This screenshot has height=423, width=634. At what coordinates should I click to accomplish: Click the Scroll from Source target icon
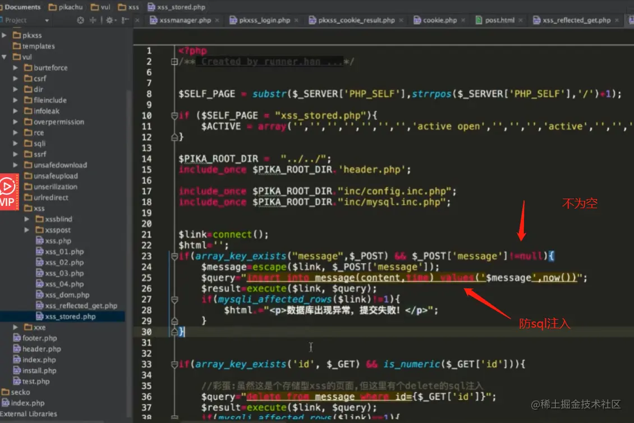click(80, 20)
